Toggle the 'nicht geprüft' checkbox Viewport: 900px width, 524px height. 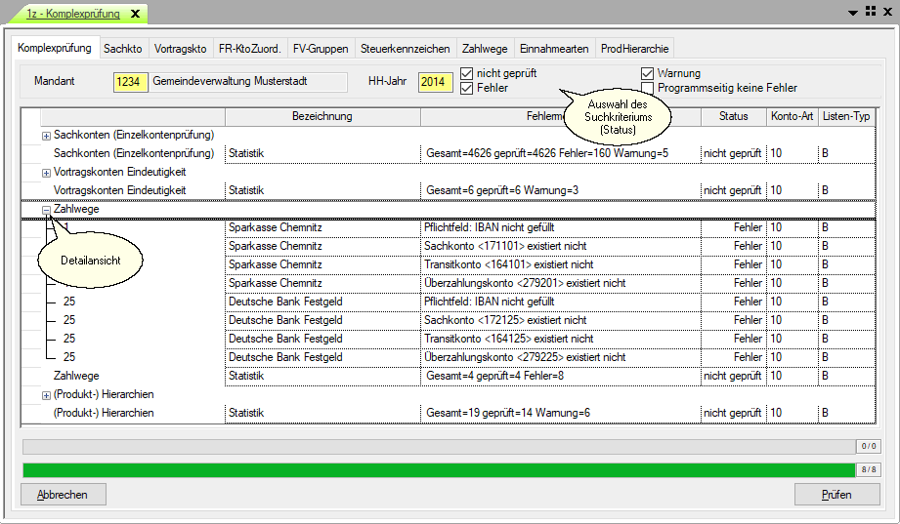467,73
